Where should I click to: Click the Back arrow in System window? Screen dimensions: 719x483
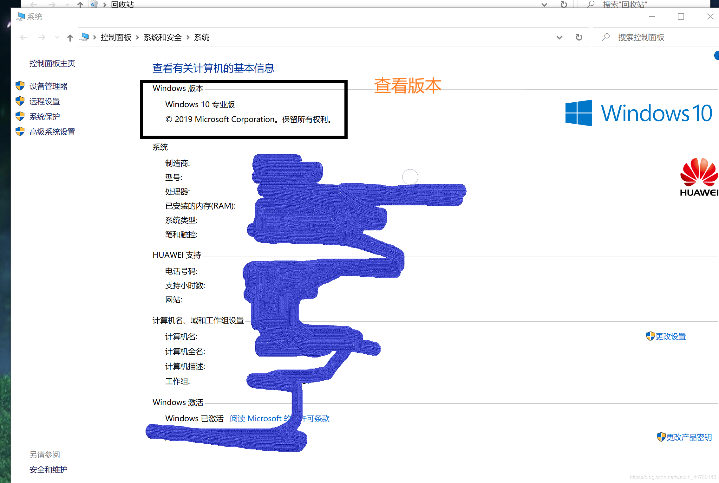coord(23,37)
